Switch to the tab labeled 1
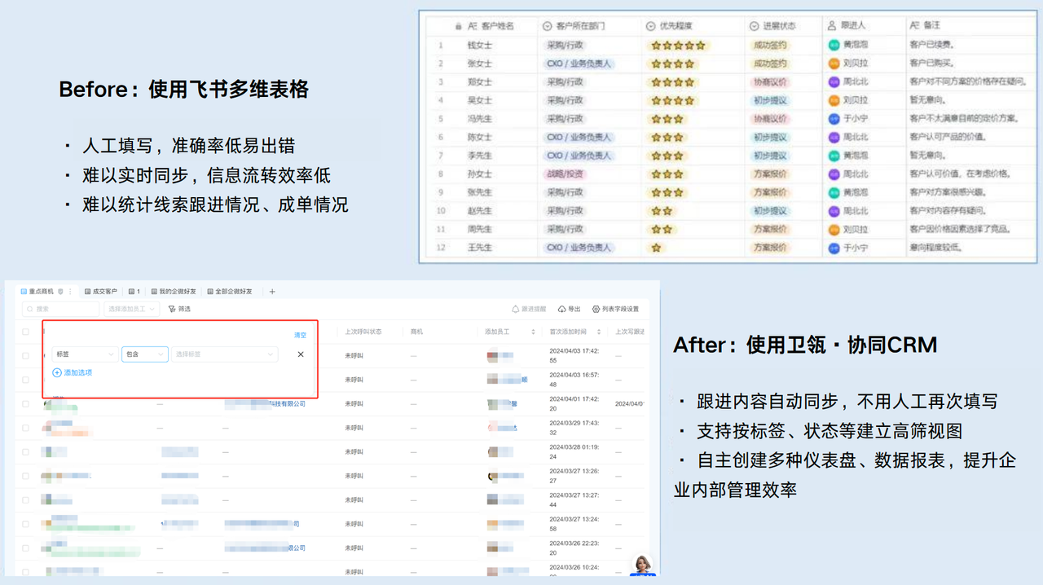The image size is (1043, 585). 134,292
